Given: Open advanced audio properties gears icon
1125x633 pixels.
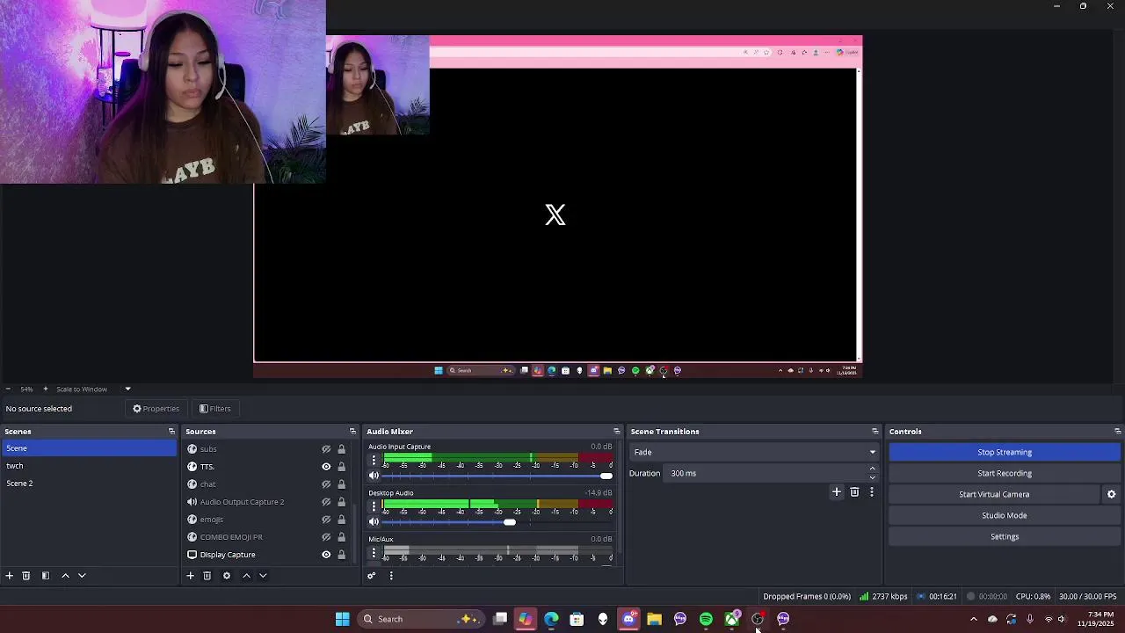Looking at the screenshot, I should tap(372, 576).
